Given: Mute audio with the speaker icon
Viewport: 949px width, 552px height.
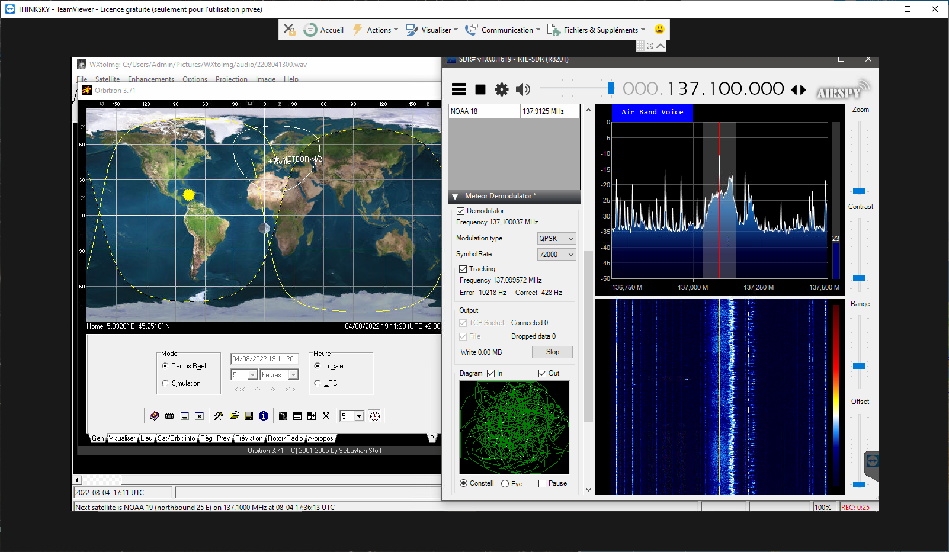Looking at the screenshot, I should coord(523,89).
